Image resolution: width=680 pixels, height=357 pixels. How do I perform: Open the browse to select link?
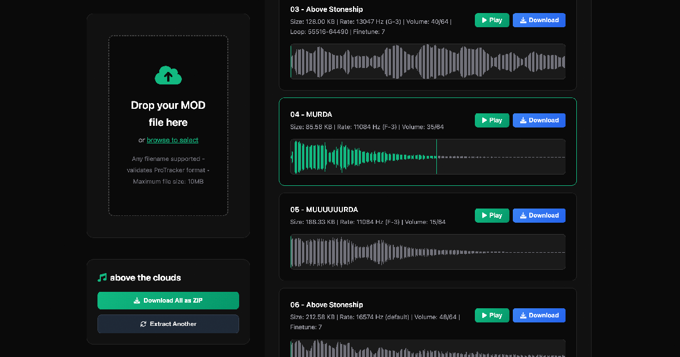pos(172,140)
